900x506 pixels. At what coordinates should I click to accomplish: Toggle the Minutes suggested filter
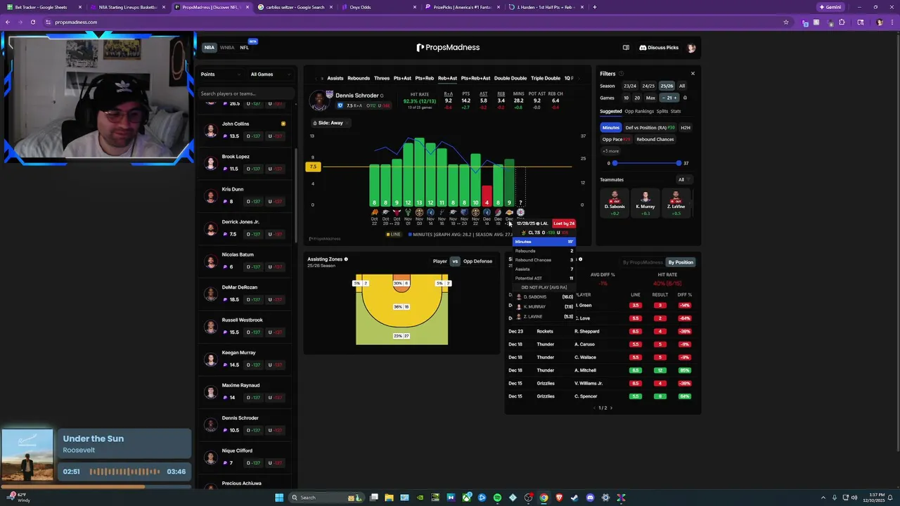(610, 127)
